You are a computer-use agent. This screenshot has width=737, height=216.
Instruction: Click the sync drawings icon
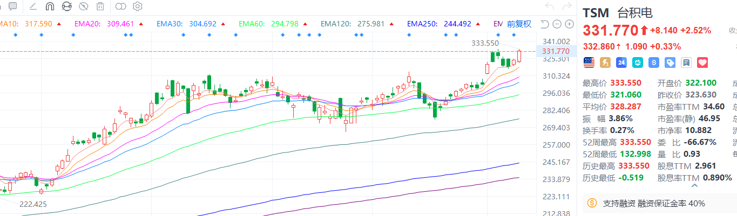pos(66,6)
